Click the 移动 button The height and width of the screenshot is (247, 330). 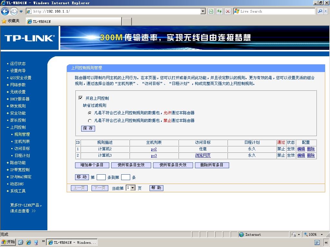pyautogui.click(x=82, y=177)
